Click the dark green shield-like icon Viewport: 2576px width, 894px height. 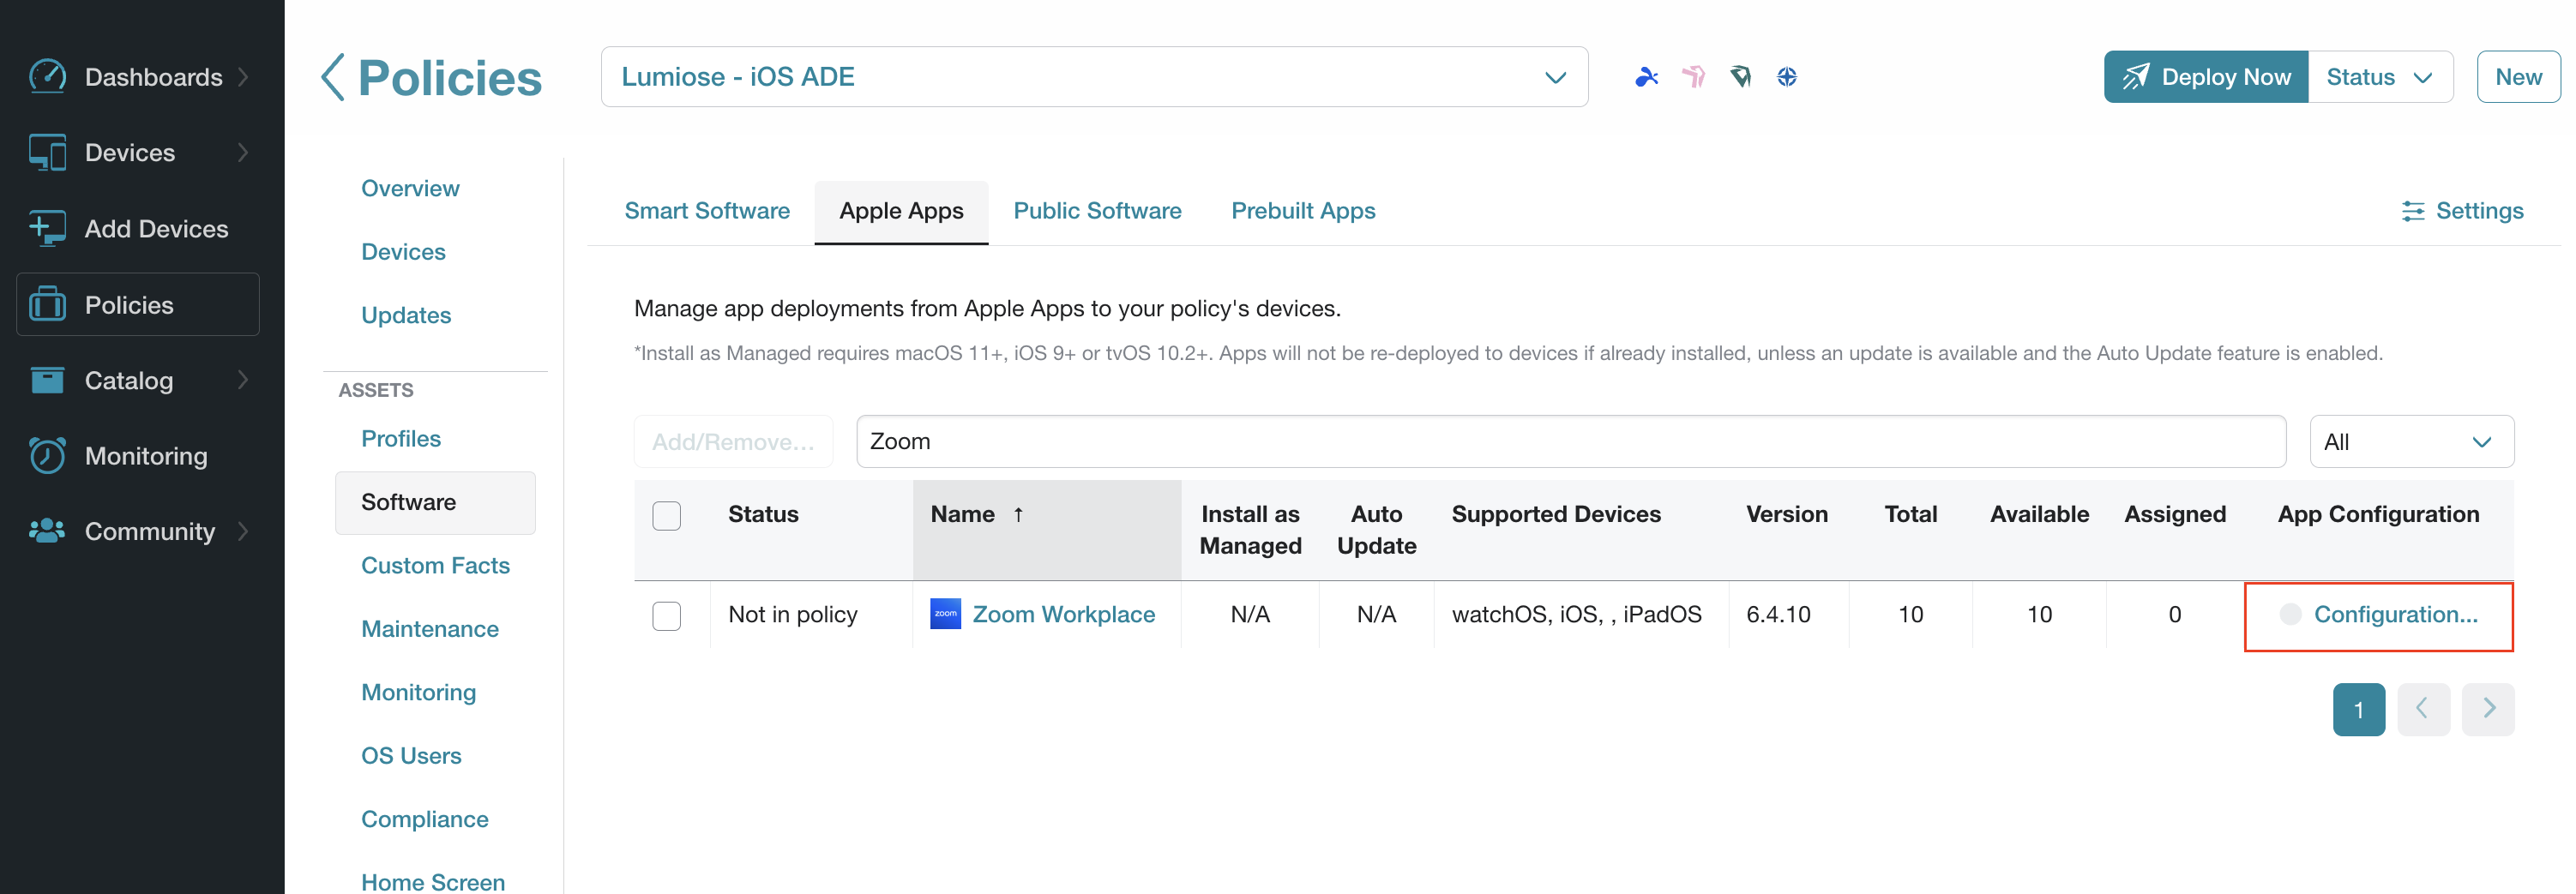1740,77
